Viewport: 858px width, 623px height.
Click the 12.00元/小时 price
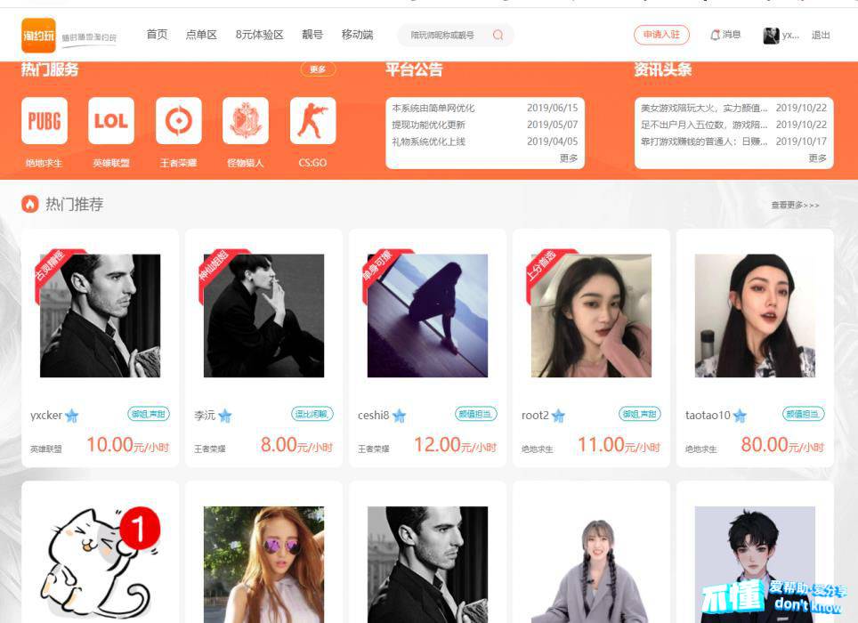click(x=456, y=445)
